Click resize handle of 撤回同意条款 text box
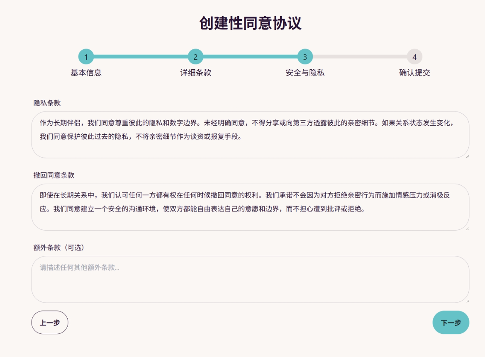 click(467, 228)
